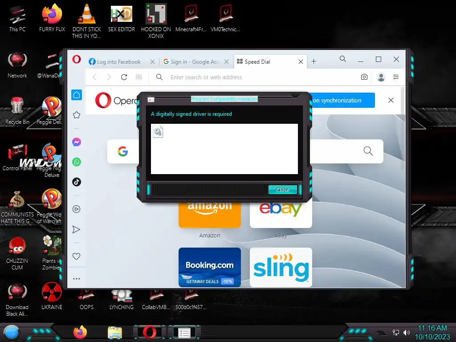Go forward with the forward arrow
Image resolution: width=456 pixels, height=342 pixels.
[x=109, y=77]
